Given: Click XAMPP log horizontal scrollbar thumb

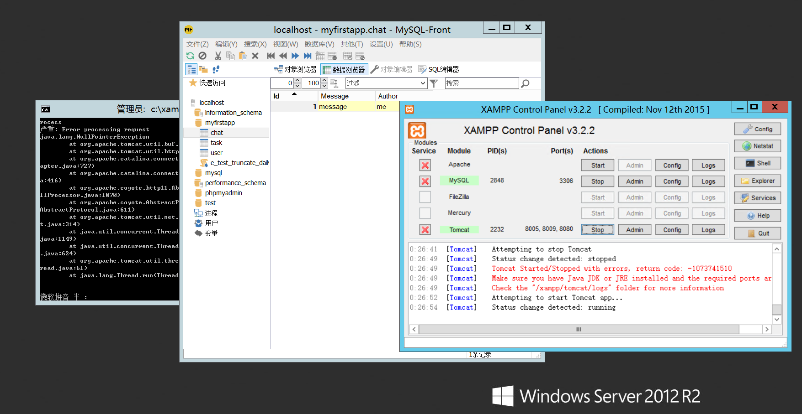Looking at the screenshot, I should tap(579, 329).
